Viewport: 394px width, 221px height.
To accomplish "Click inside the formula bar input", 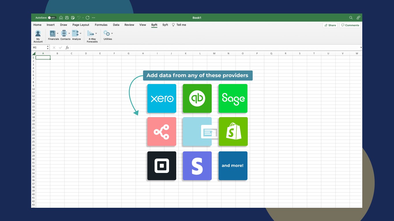I will coord(215,47).
